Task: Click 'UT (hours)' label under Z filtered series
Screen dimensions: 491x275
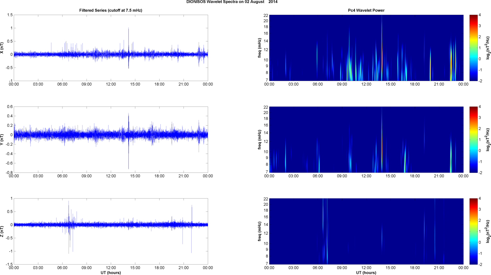Action: (111, 272)
